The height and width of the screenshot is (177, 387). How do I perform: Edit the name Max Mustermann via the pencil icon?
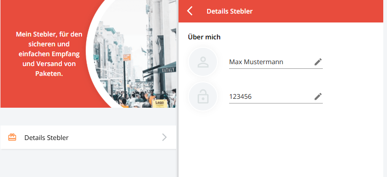click(x=318, y=62)
